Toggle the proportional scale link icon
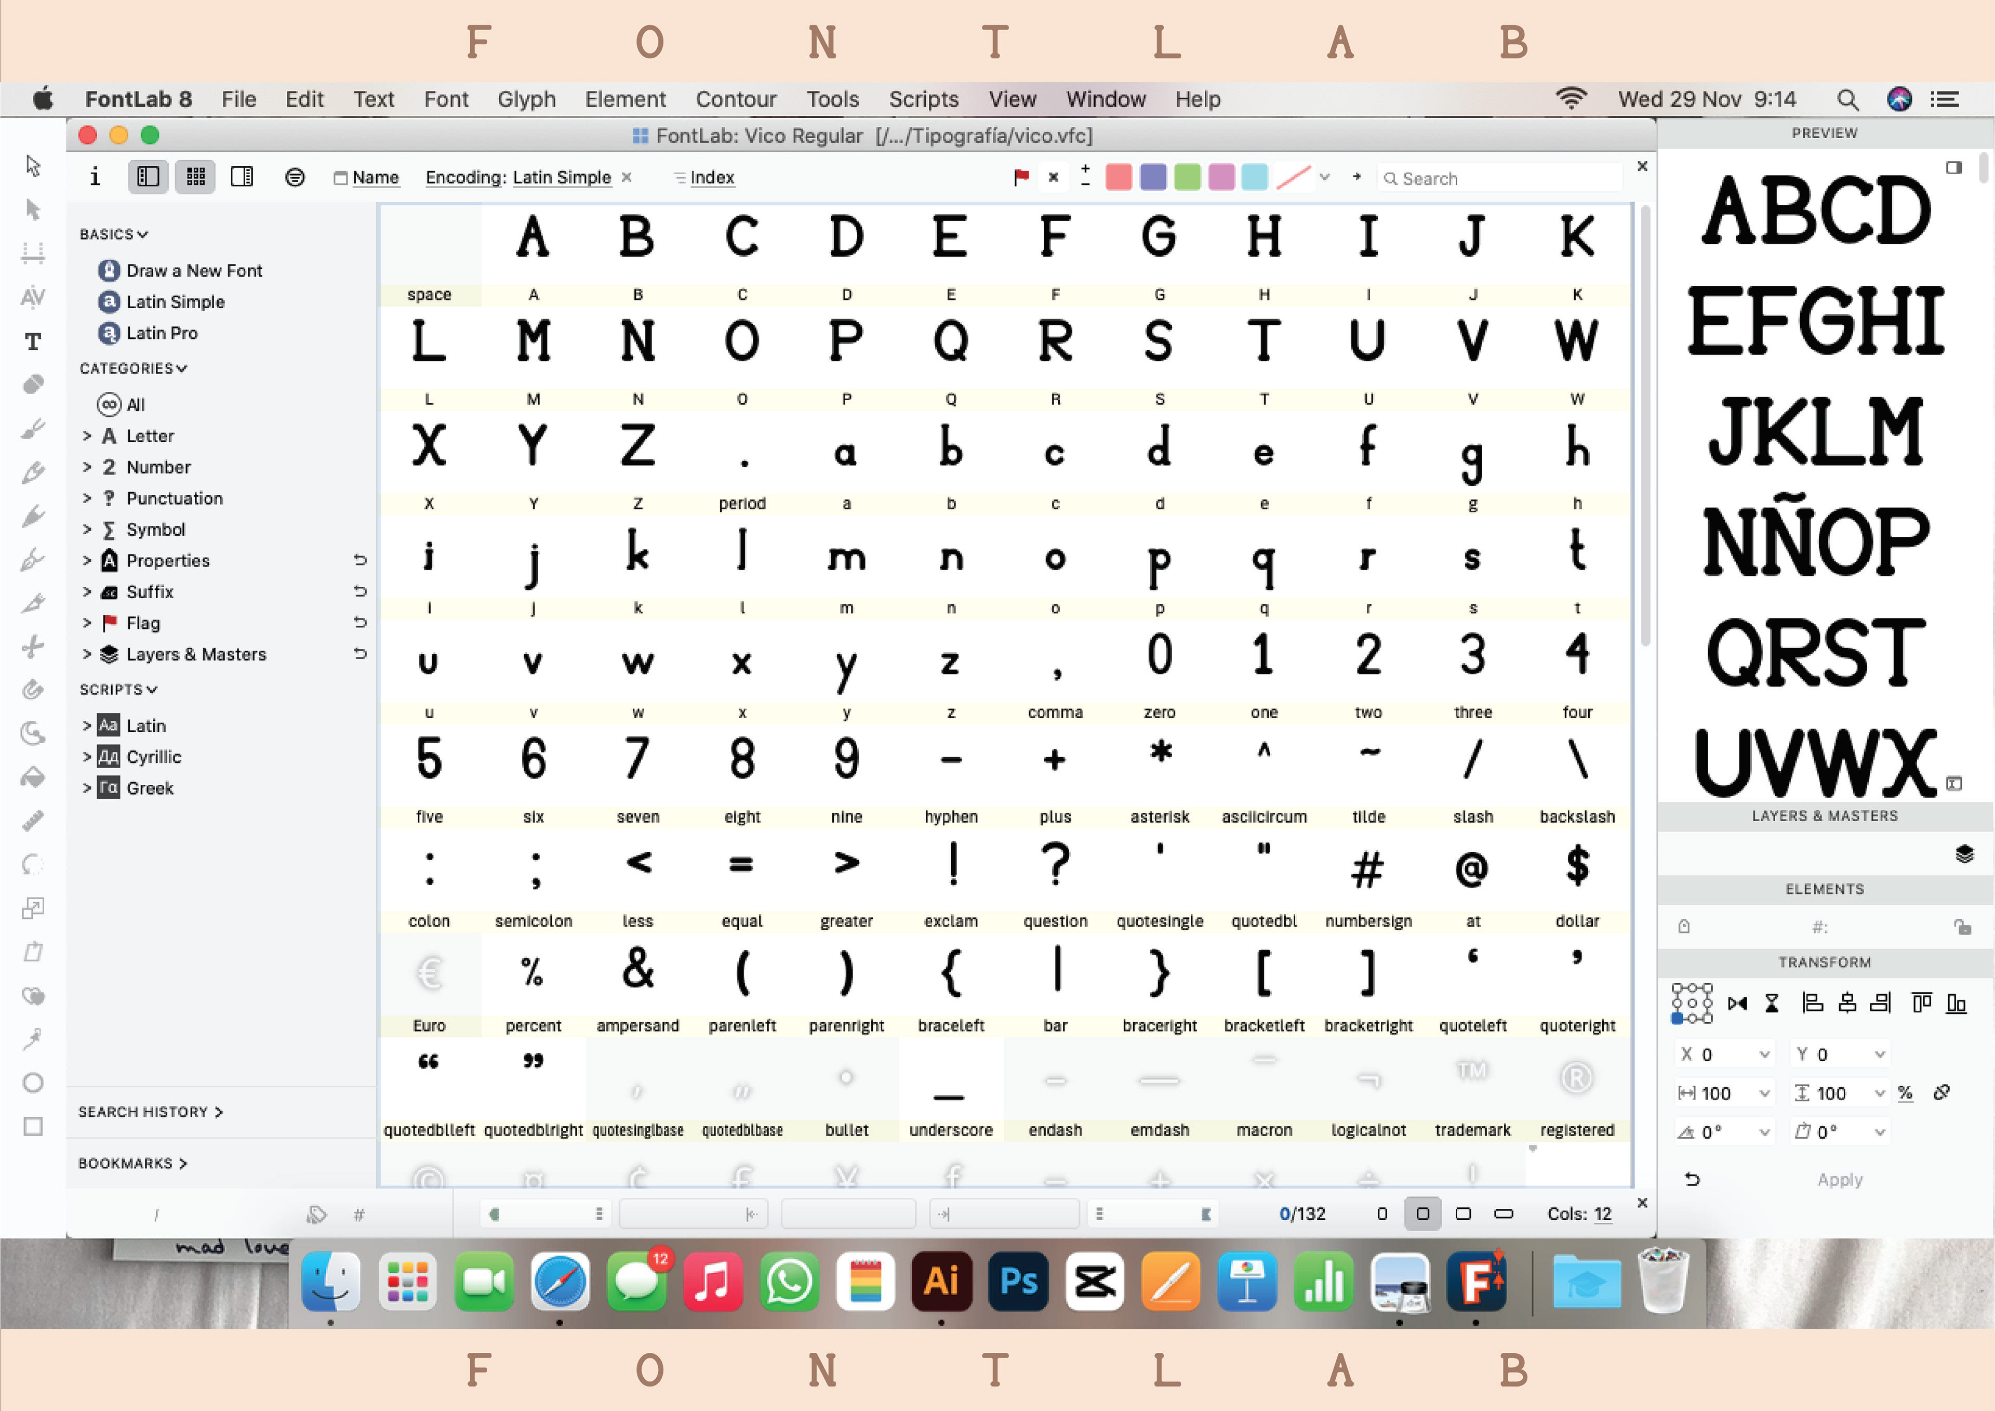The width and height of the screenshot is (1995, 1411). [1941, 1093]
